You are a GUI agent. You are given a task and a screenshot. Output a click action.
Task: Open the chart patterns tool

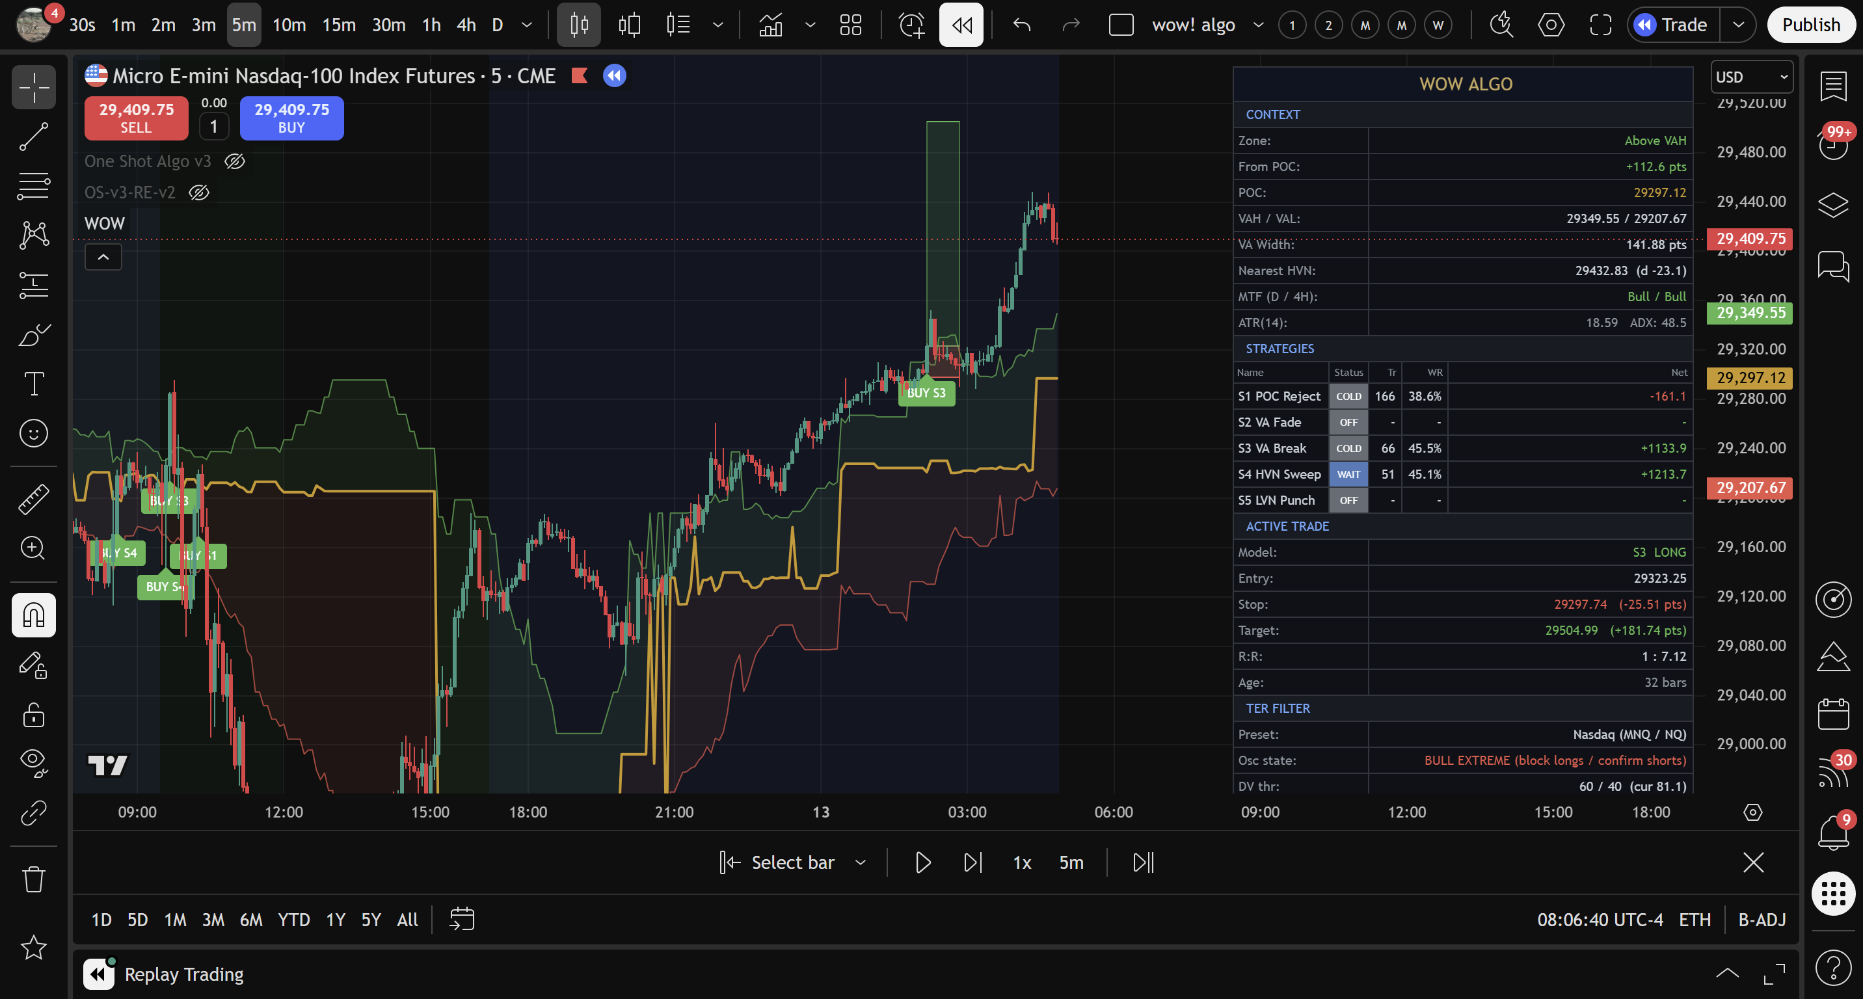coord(33,235)
